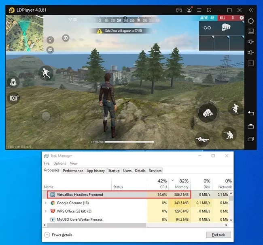Expand the Google Chrome (18) process group
263x245 pixels.
click(x=45, y=203)
